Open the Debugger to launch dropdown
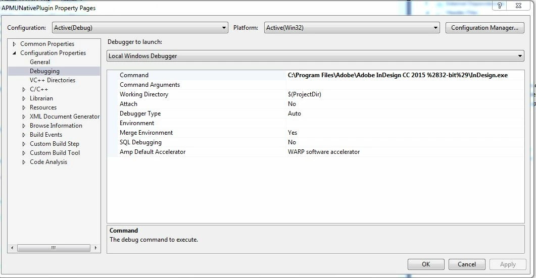The image size is (536, 278). tap(316, 56)
